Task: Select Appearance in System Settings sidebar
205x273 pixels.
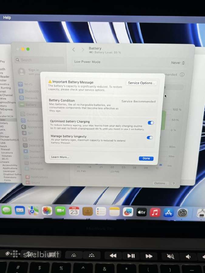Action: [x=32, y=127]
